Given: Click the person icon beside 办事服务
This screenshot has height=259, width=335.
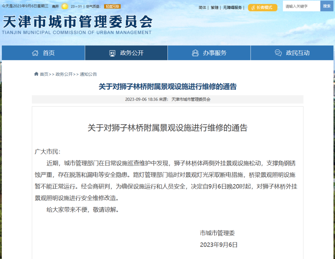Looking at the screenshot, I should tap(195, 53).
